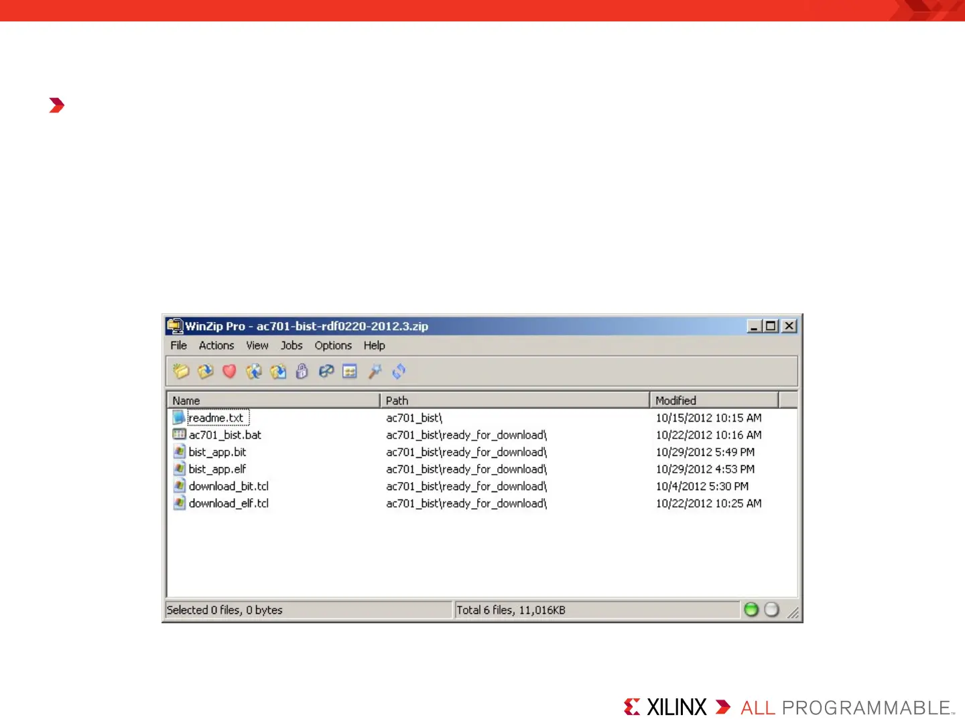This screenshot has height=723, width=965.
Task: Select the download_elf.tcl file name
Action: 229,503
